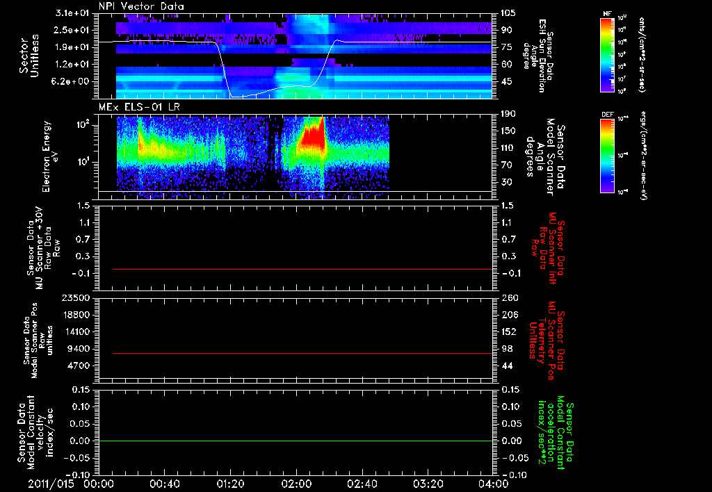Click the red line in scanner position panel

click(302, 353)
